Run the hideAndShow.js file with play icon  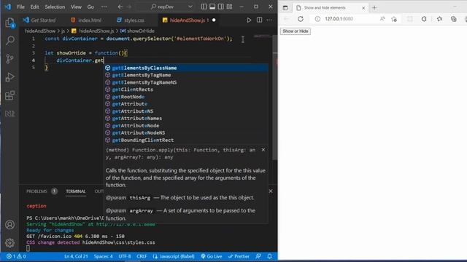click(x=249, y=20)
